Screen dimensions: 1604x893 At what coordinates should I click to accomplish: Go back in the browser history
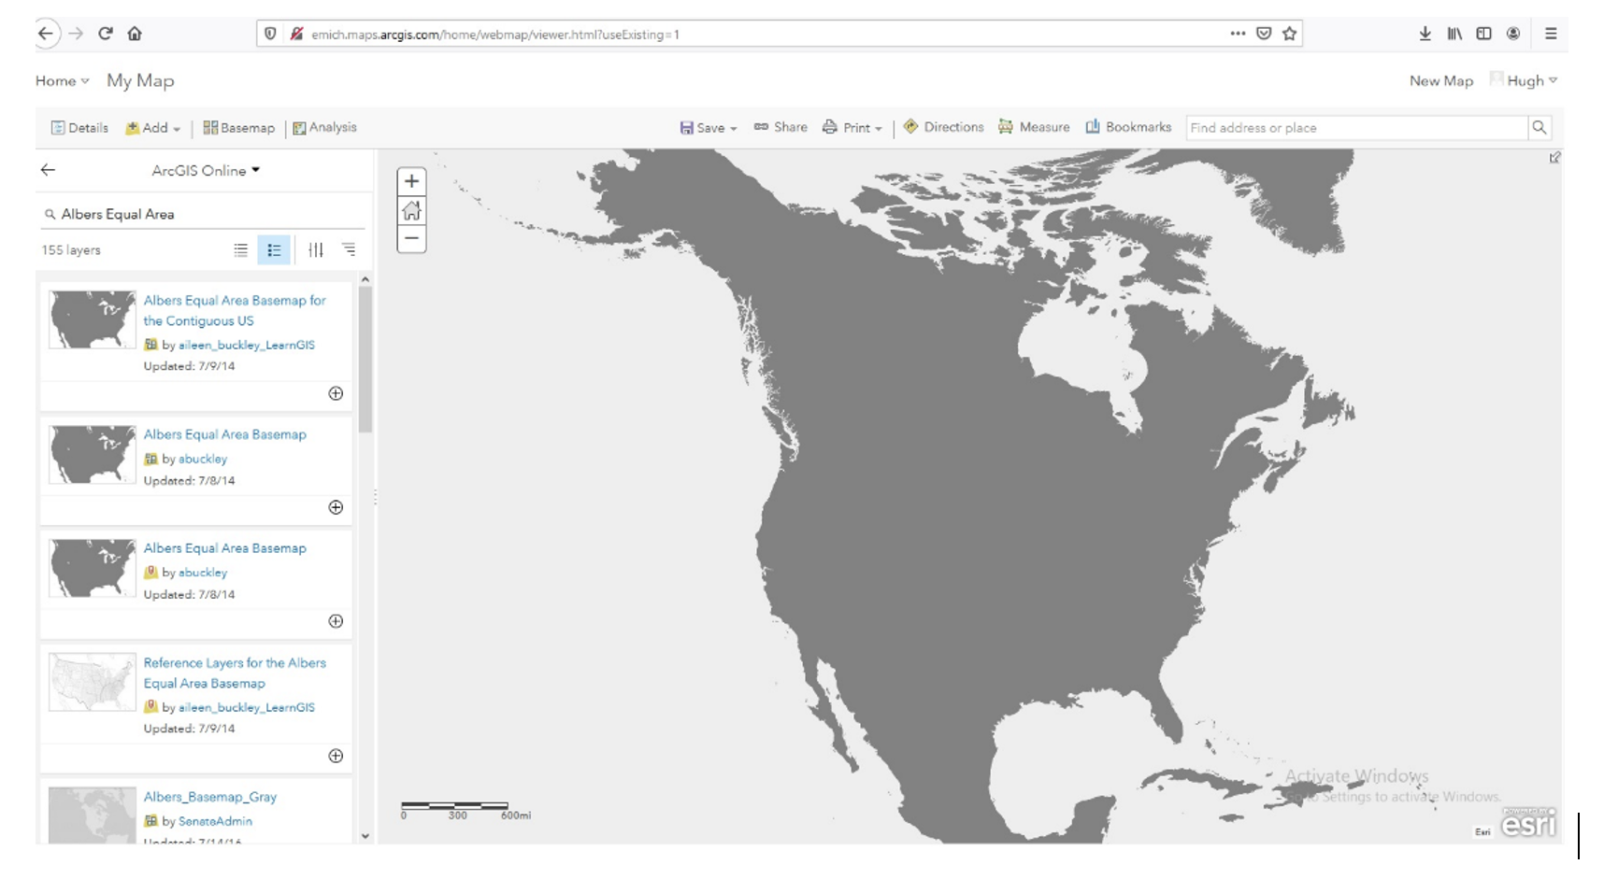point(45,34)
